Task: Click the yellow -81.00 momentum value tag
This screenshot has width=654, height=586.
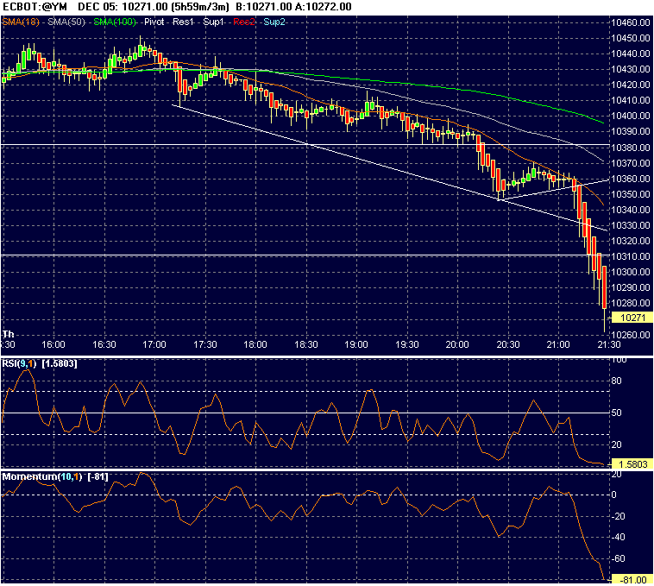Action: click(632, 580)
